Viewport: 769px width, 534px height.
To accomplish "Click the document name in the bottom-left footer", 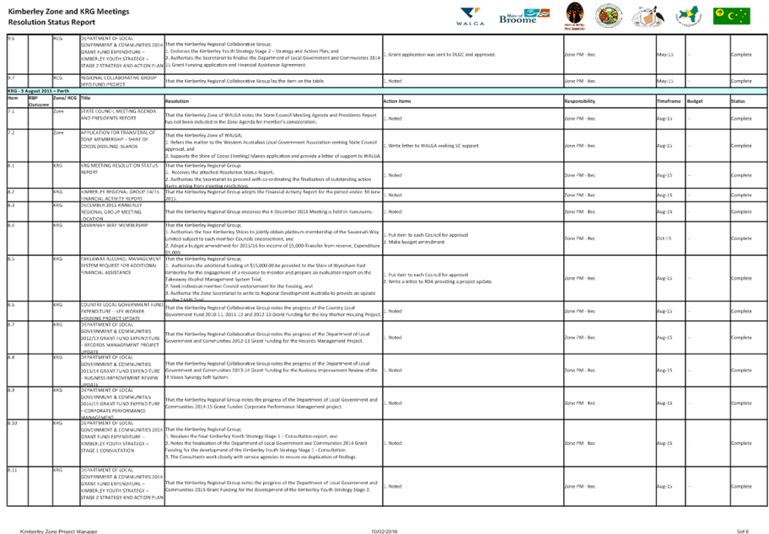I will click(59, 530).
